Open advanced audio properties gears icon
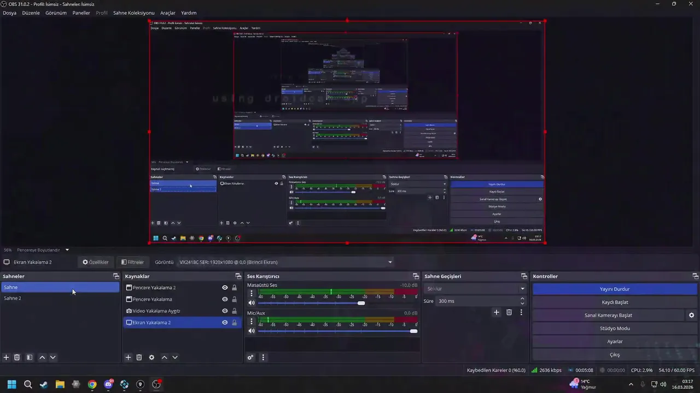This screenshot has width=700, height=393. point(250,358)
